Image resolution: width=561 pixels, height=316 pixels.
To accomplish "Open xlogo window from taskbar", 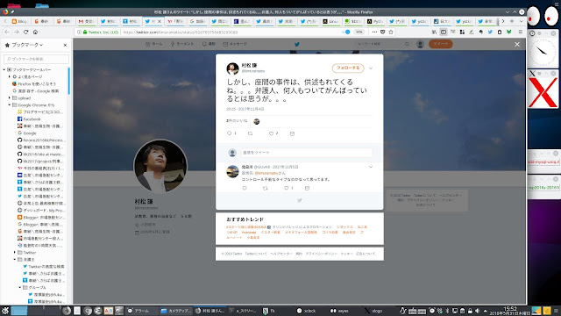I will [373, 311].
